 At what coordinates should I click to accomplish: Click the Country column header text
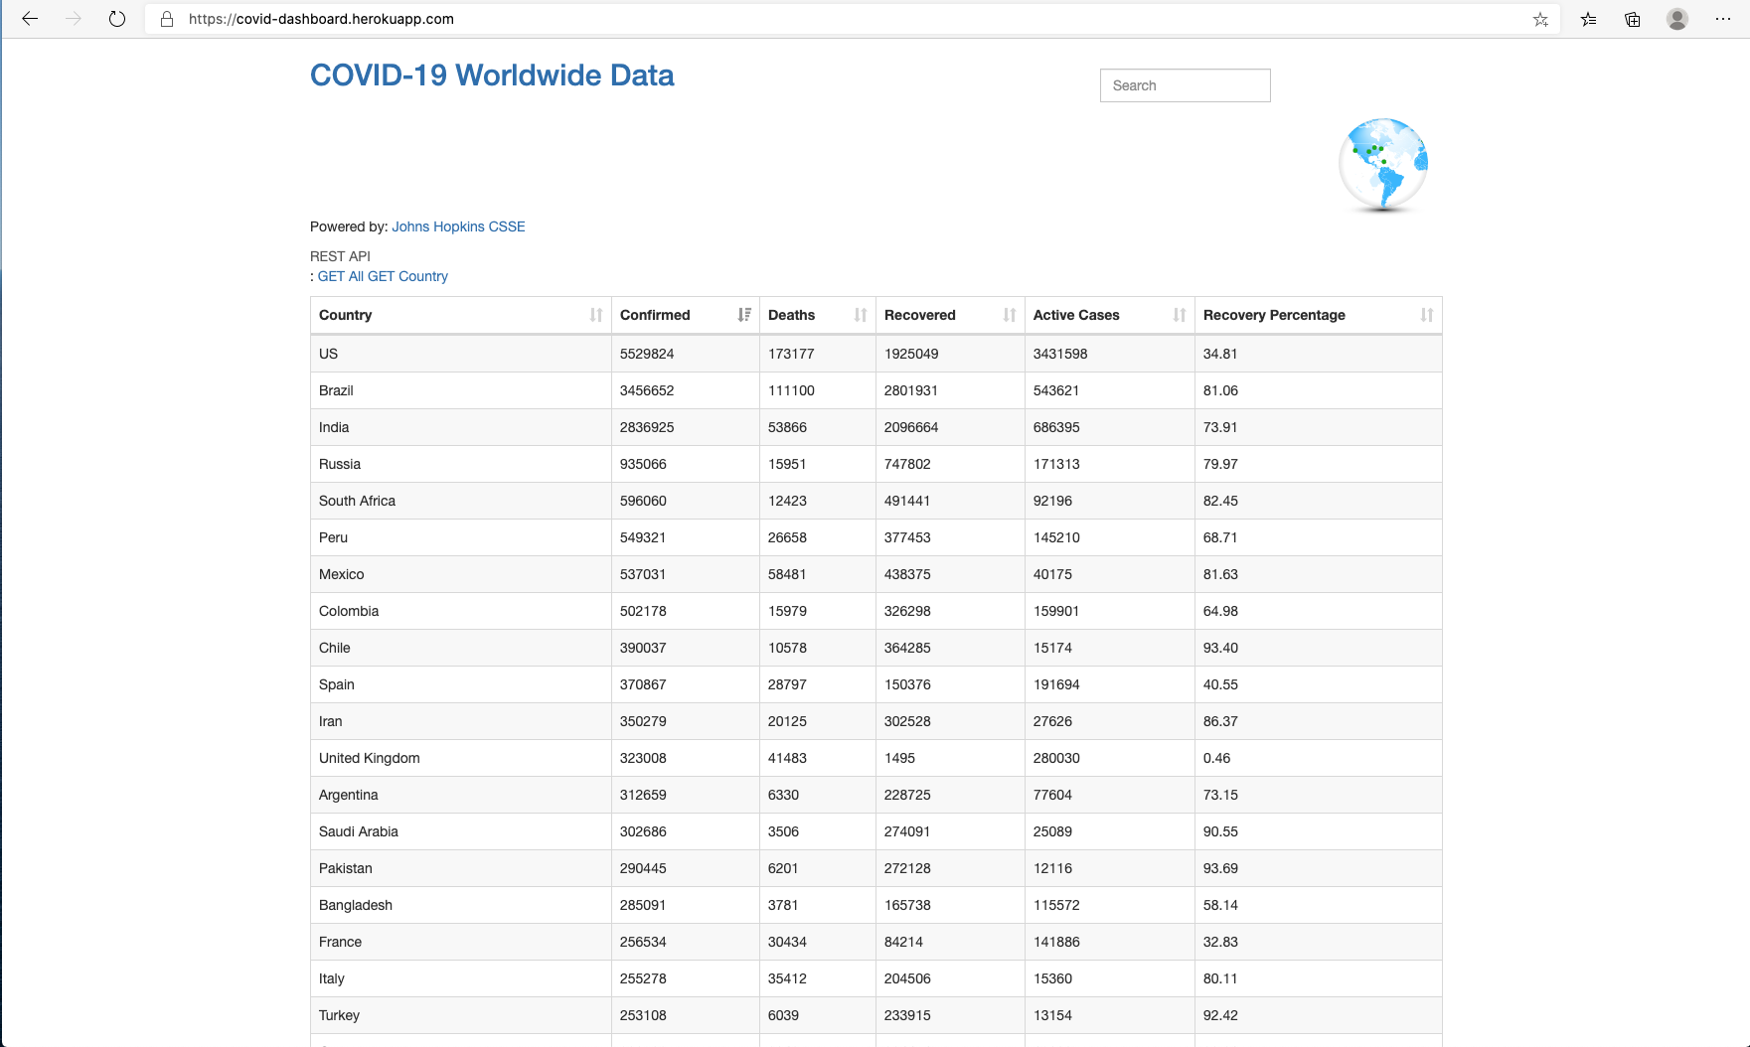345,315
